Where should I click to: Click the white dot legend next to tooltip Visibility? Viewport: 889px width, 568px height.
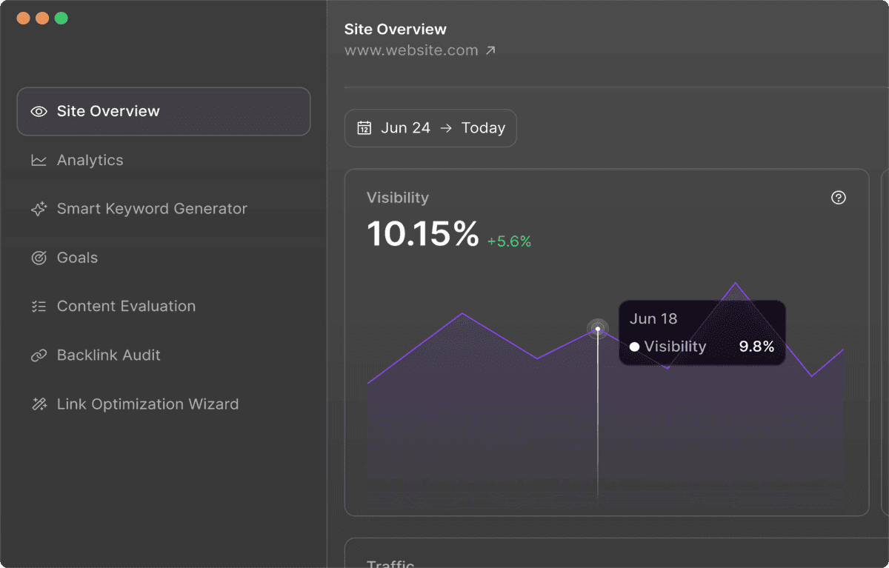[635, 347]
